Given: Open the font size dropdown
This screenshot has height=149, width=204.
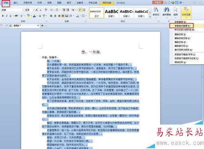Looking at the screenshot, I should pos(33,10).
